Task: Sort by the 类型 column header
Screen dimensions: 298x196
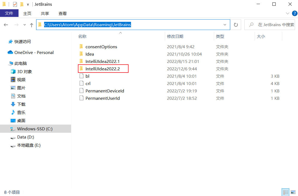Action: coord(220,36)
